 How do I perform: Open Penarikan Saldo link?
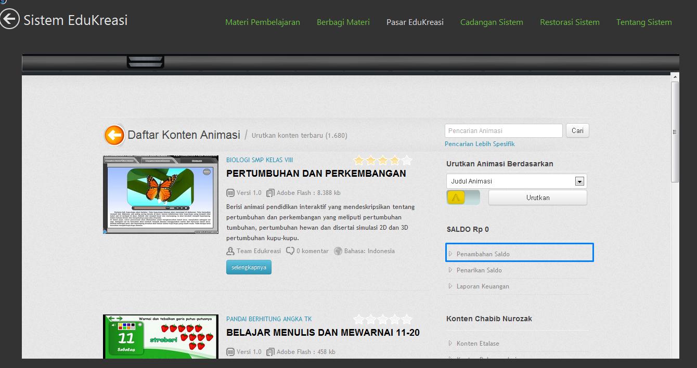(479, 270)
